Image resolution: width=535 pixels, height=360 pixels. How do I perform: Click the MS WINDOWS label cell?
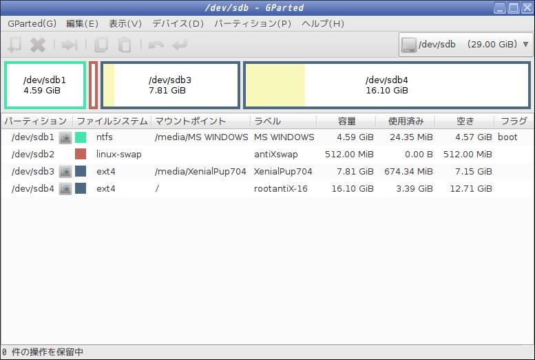point(284,137)
